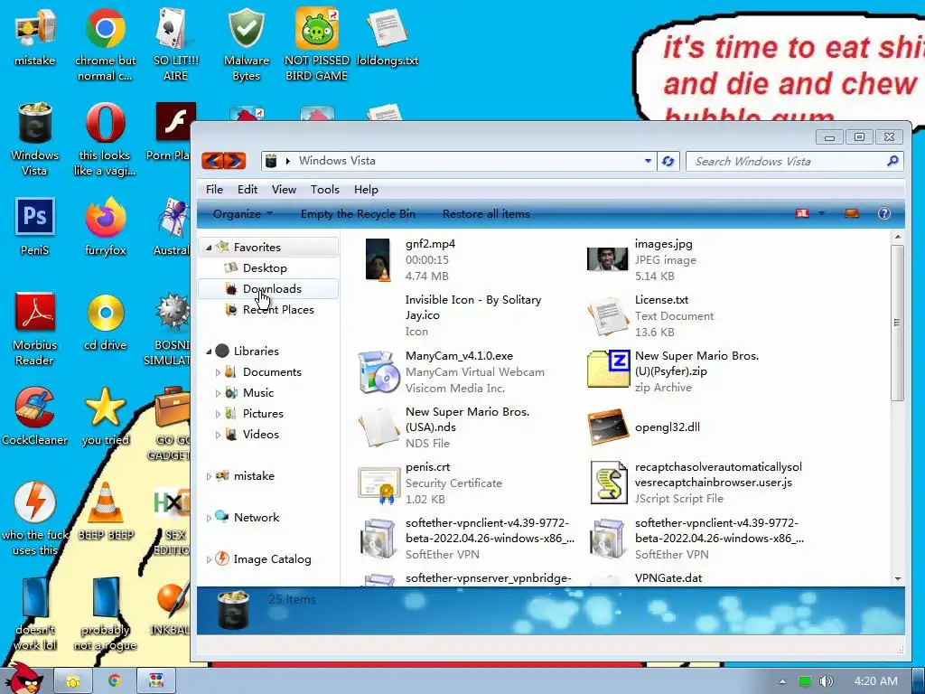This screenshot has width=925, height=694.
Task: Open CockCleaner desktop icon
Action: click(x=35, y=416)
